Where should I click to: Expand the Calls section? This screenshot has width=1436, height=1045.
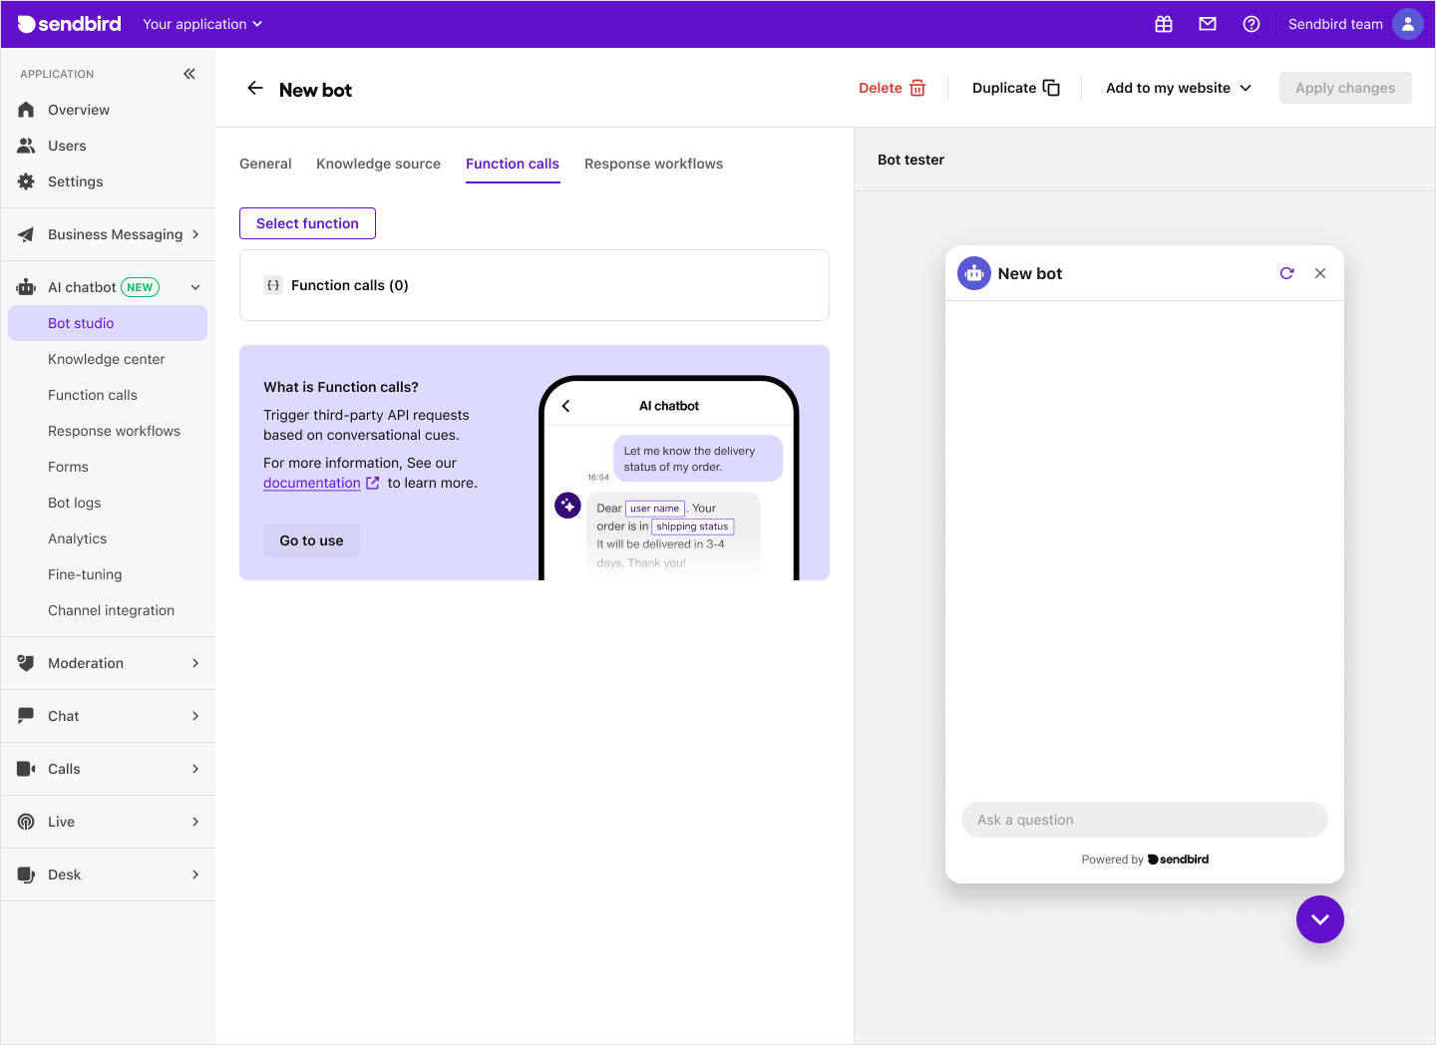click(x=108, y=769)
